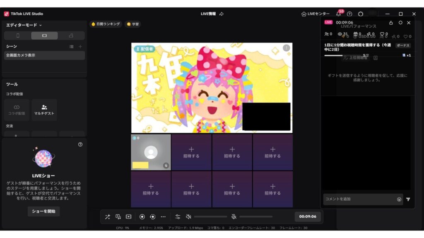Toggle the lock icon in the LIVE panel
Screen dimensions: 424x238
[x=391, y=23]
